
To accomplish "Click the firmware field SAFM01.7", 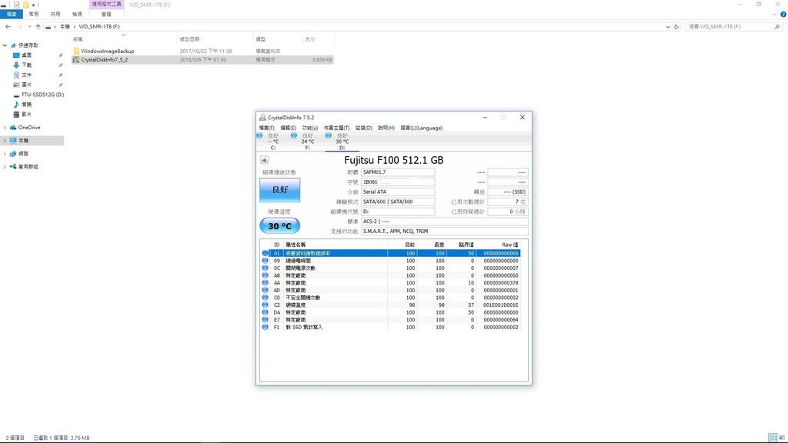I will tap(398, 172).
